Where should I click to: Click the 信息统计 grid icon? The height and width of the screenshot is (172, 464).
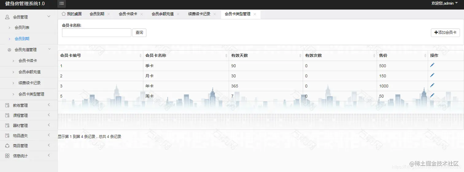[x=7, y=156]
